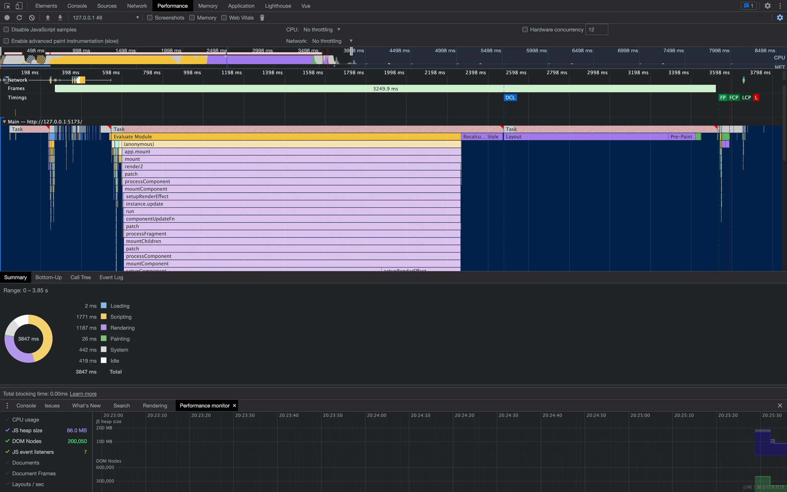Open DevTools settings gear icon
This screenshot has width=787, height=492.
(767, 6)
